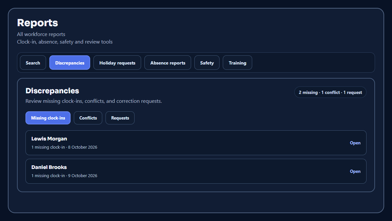
Task: Open the Safety tab
Action: point(207,63)
